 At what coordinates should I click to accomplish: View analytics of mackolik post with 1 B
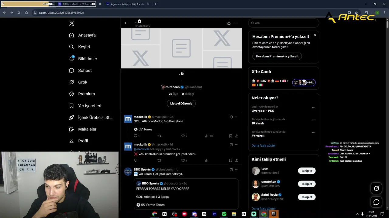coord(209,136)
